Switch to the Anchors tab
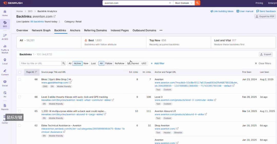The width and height of the screenshot is (277, 144). [75, 30]
